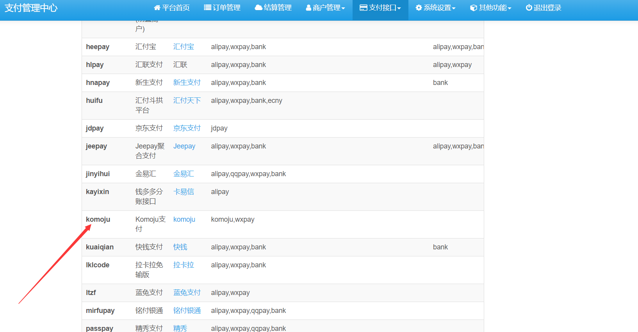Screen dimensions: 638x332
Task: Click the komoju,wxpay payment types cell
Action: coord(233,219)
